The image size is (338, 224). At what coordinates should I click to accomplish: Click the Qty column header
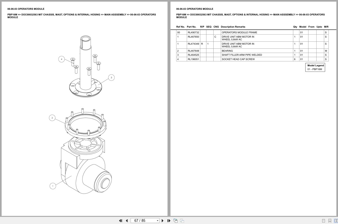pos(295,27)
